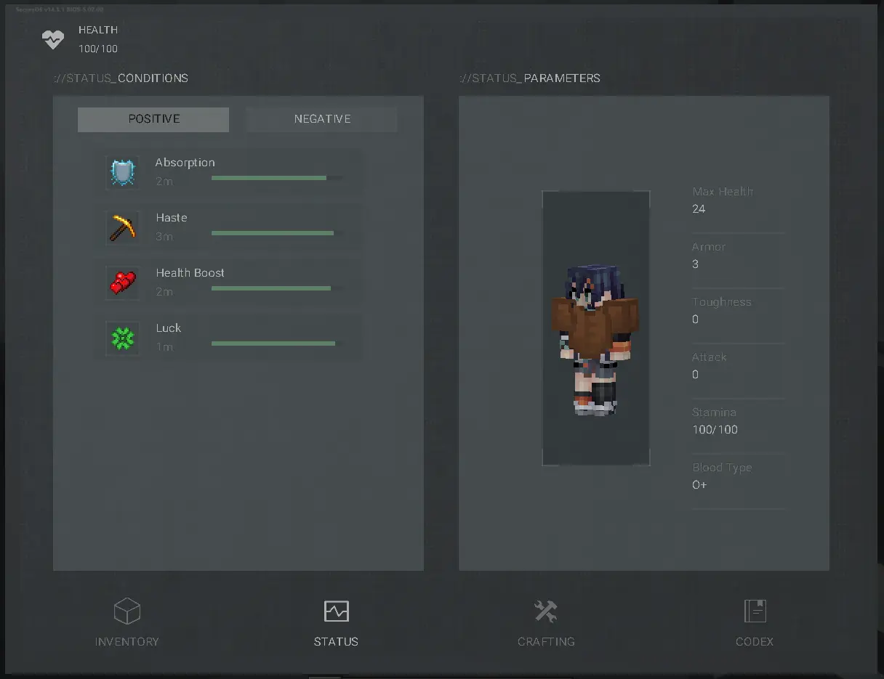Click the player character model preview
Screen dimensions: 884x679
coord(596,328)
